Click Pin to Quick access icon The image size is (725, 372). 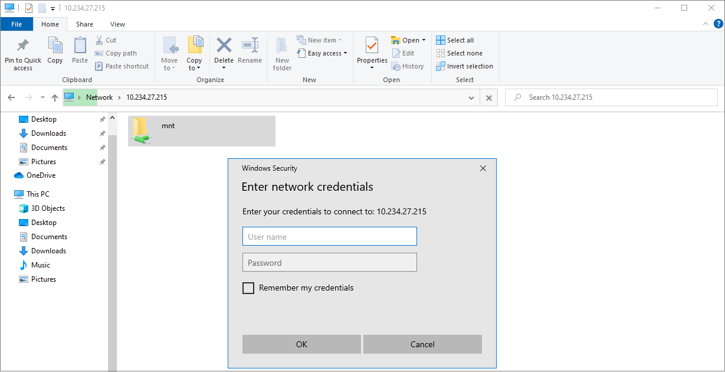pos(23,45)
